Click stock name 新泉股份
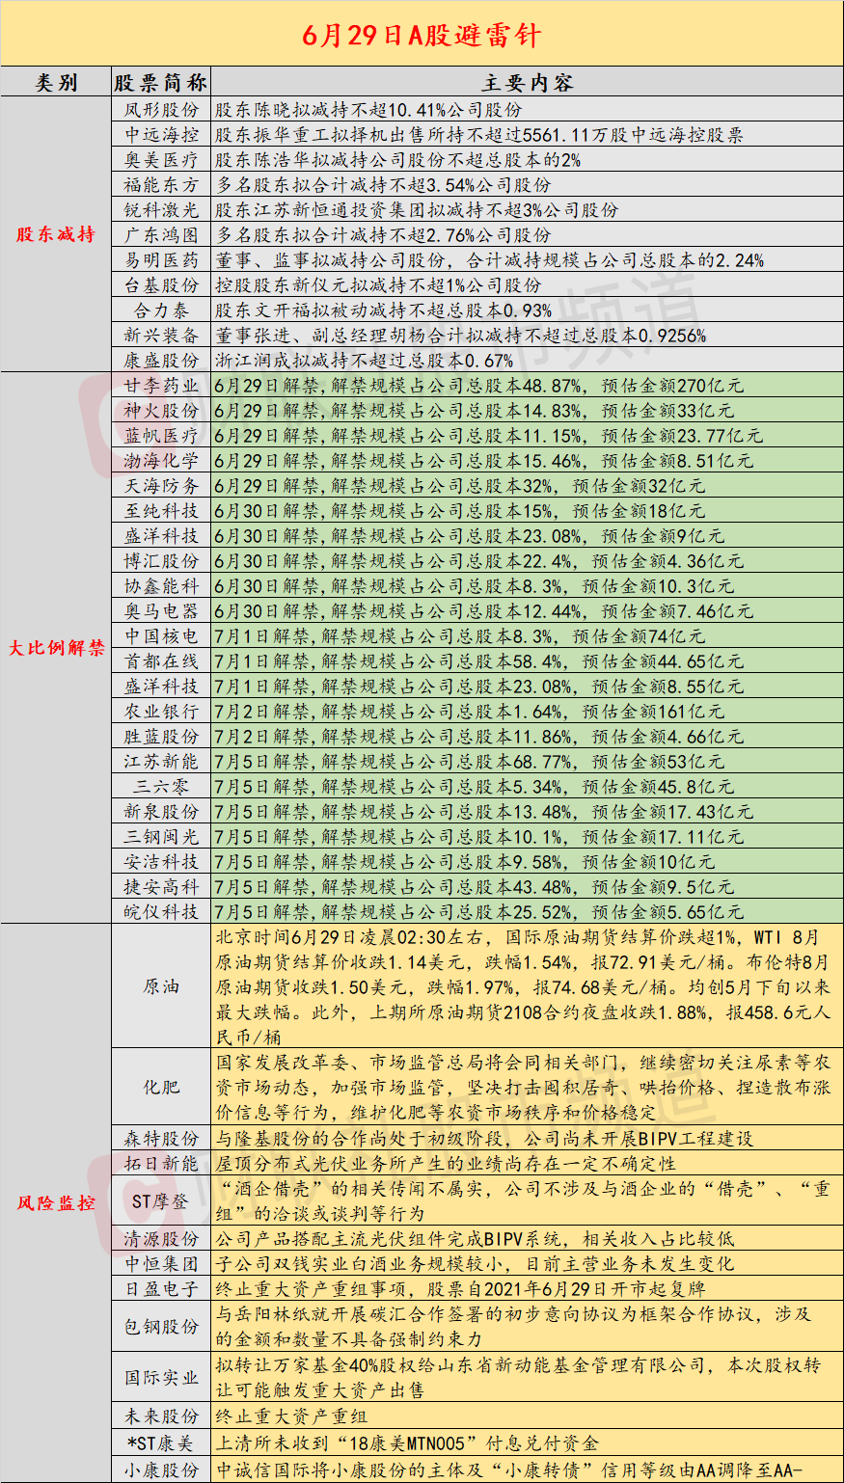 [x=161, y=812]
